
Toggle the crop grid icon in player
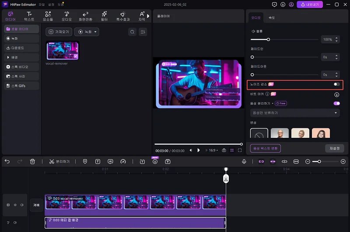[x=232, y=150]
